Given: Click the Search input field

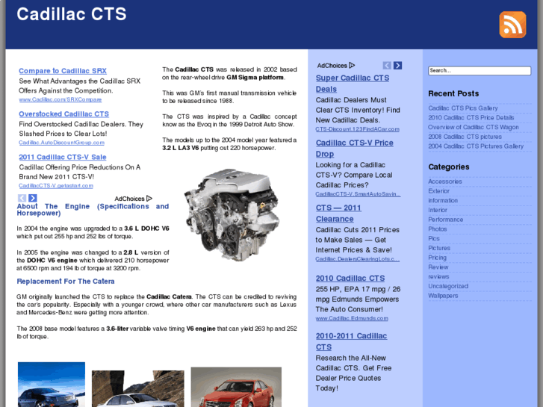Looking at the screenshot, I should [x=480, y=71].
